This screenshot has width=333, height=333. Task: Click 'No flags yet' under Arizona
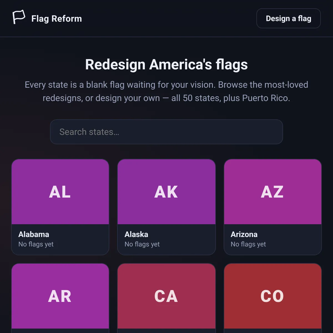coord(248,244)
